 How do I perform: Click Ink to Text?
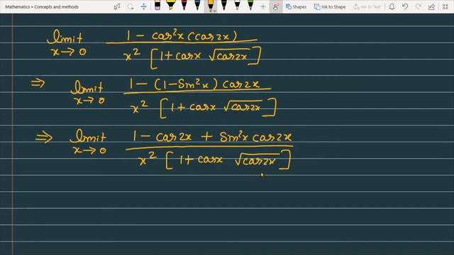(367, 6)
